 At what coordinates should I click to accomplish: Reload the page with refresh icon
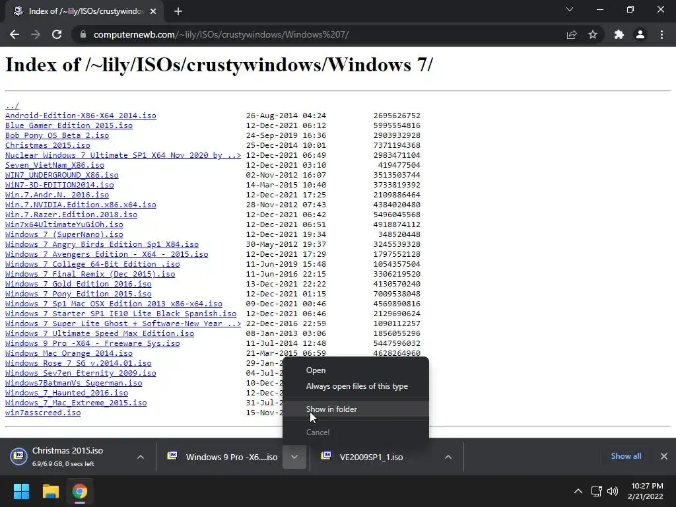(x=57, y=34)
